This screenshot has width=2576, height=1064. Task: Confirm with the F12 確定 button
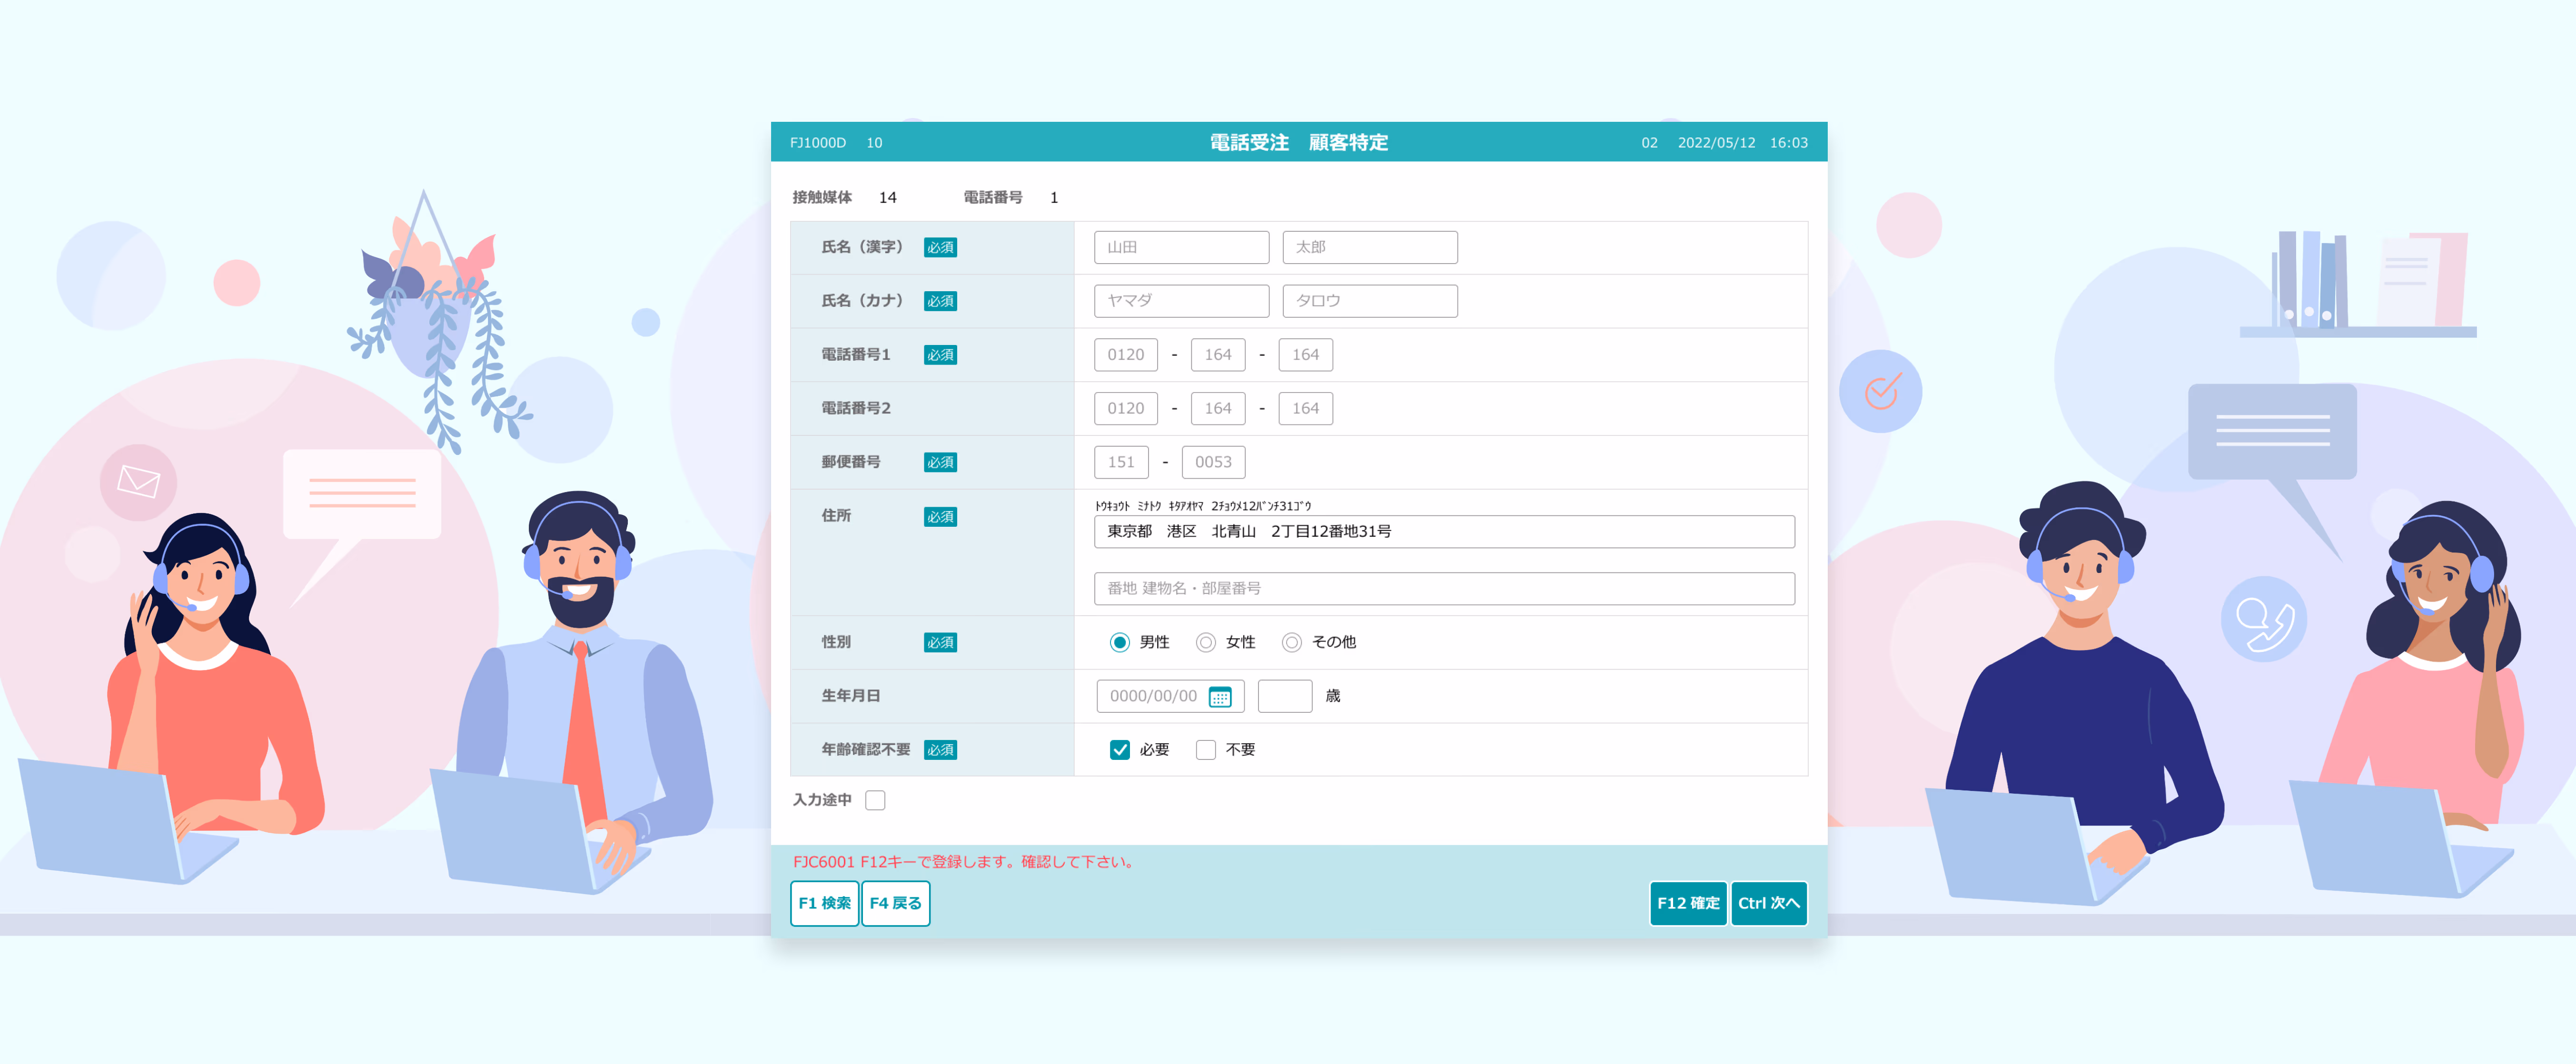click(1687, 903)
